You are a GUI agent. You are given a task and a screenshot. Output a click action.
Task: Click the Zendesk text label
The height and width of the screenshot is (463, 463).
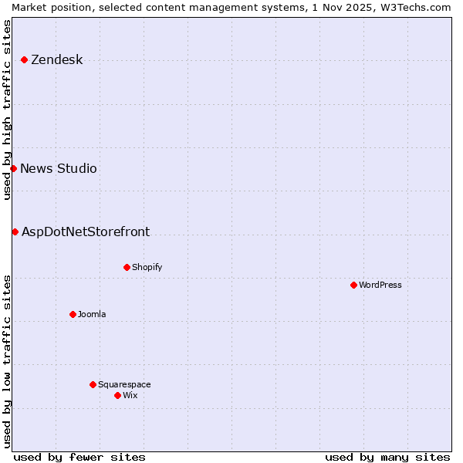tap(56, 60)
